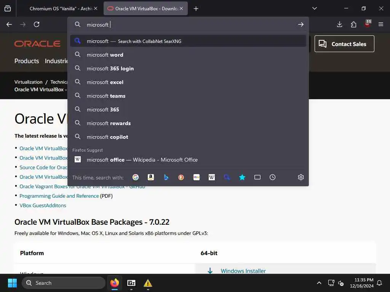The height and width of the screenshot is (292, 390).
Task: Click the muted volume tray icon
Action: tap(341, 283)
